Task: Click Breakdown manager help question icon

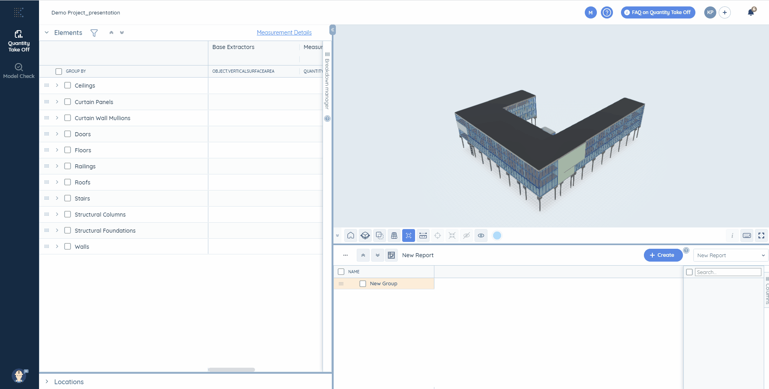Action: click(327, 119)
